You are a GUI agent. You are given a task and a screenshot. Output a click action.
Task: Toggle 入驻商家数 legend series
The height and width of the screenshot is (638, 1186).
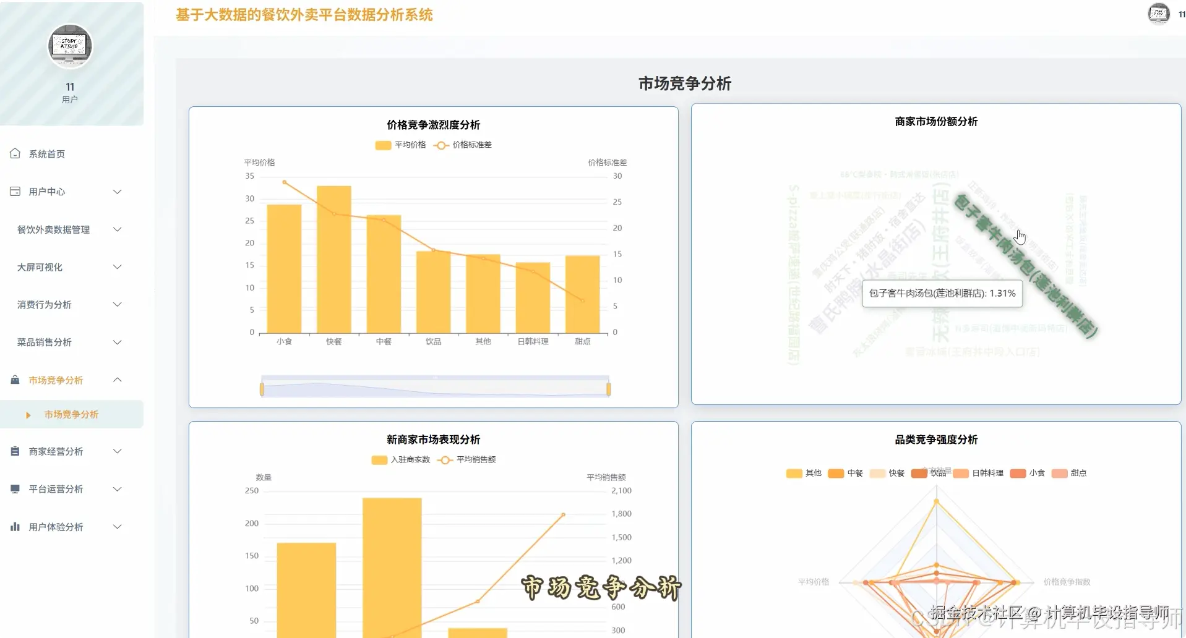[x=400, y=459]
